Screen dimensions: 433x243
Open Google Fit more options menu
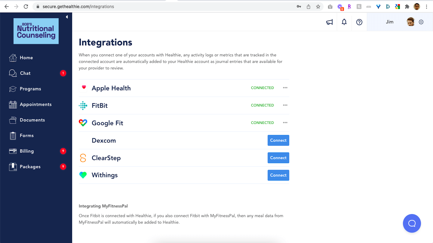coord(285,123)
